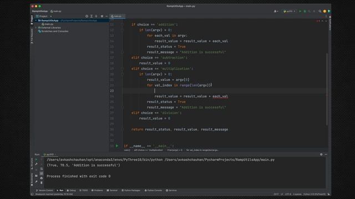
Task: Select main.py in Project tree
Action: pyautogui.click(x=48, y=24)
